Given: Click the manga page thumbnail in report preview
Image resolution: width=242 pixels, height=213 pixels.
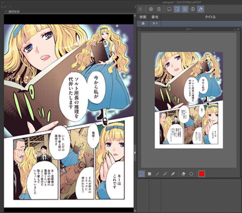Looking at the screenshot, I should coord(189,100).
